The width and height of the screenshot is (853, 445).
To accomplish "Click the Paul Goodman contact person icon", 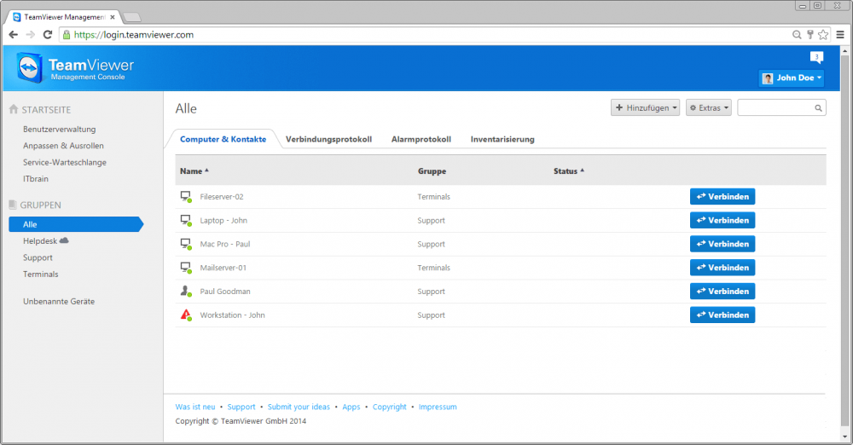I will [186, 291].
